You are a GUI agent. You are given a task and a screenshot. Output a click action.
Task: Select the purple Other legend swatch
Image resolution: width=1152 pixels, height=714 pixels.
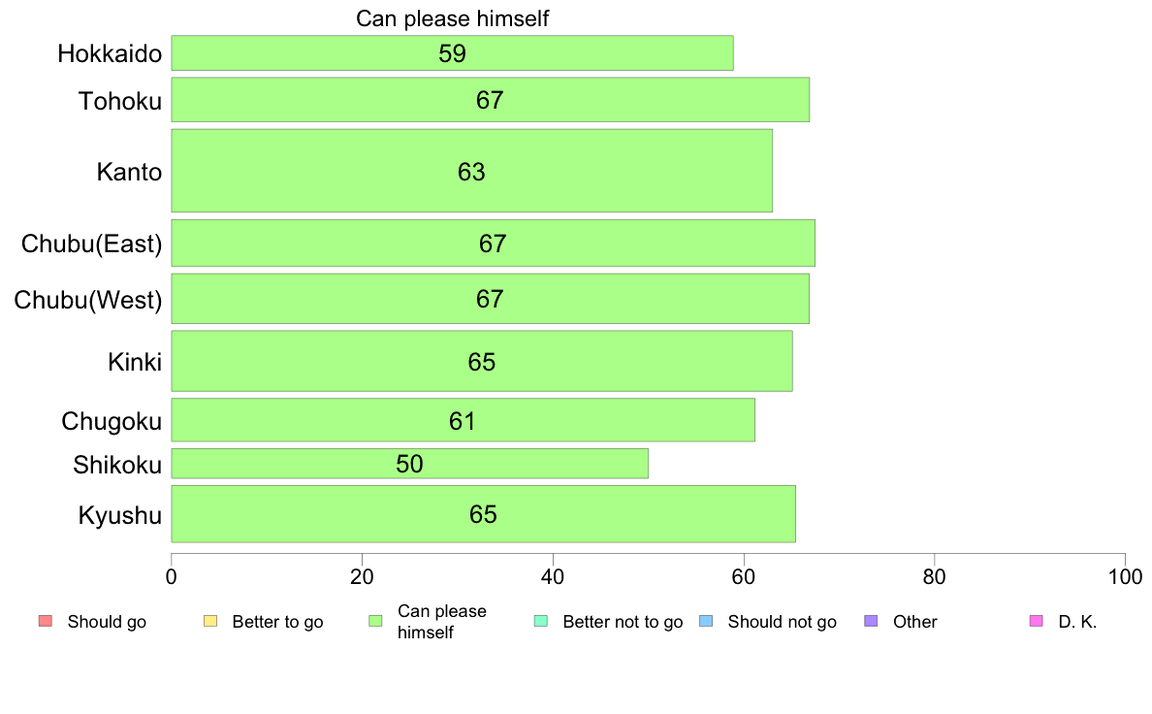point(872,621)
